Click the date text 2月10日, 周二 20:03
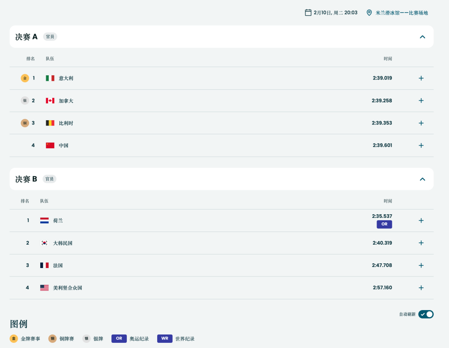The width and height of the screenshot is (449, 348). [335, 13]
